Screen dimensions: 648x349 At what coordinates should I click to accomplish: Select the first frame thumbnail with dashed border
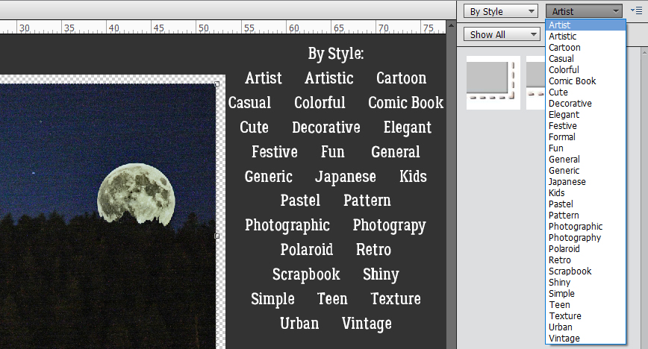pos(493,83)
